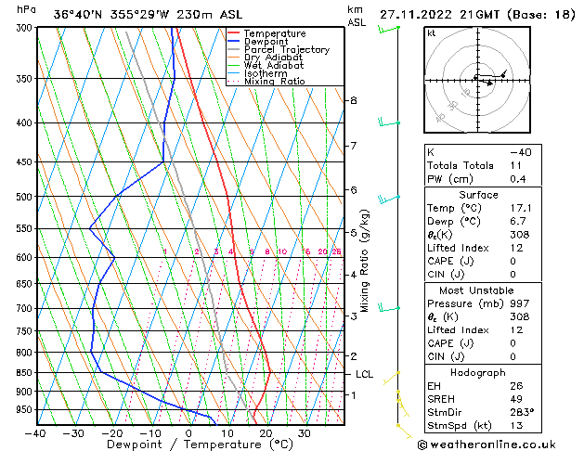The width and height of the screenshot is (584, 451).
Task: Click the 850 hPa pressure axis label
Action: pos(24,373)
